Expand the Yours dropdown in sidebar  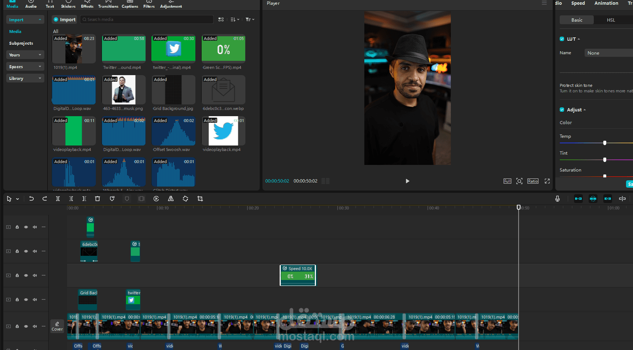(x=25, y=55)
